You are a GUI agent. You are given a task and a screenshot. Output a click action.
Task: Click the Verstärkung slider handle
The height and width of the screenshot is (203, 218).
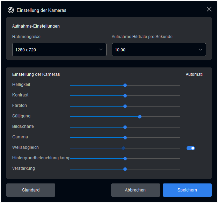coord(125,169)
